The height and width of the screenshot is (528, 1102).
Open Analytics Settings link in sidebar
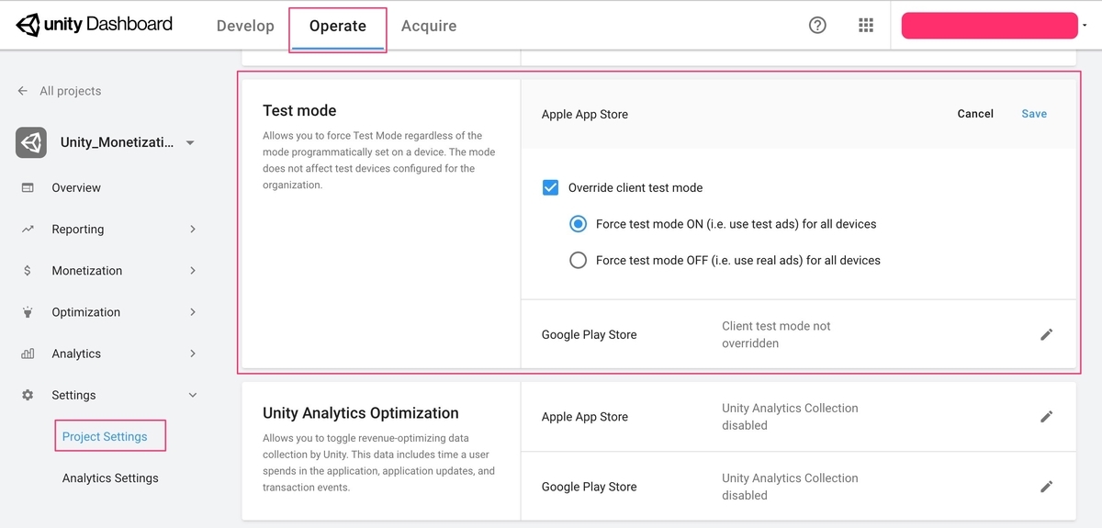110,478
